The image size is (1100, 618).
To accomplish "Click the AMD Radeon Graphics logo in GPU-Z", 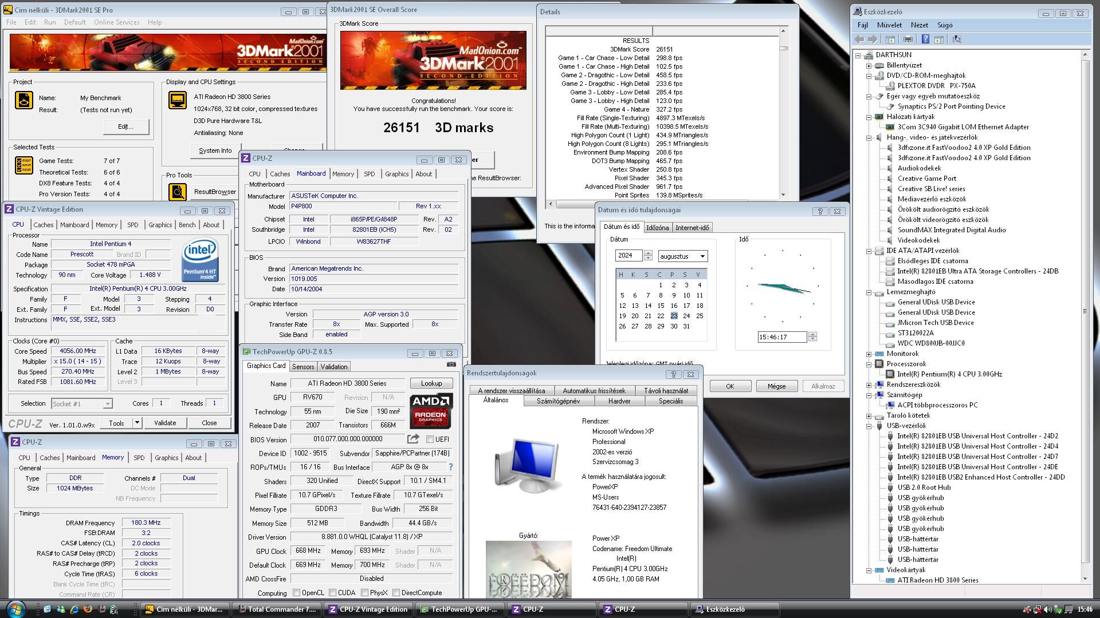I will [431, 411].
